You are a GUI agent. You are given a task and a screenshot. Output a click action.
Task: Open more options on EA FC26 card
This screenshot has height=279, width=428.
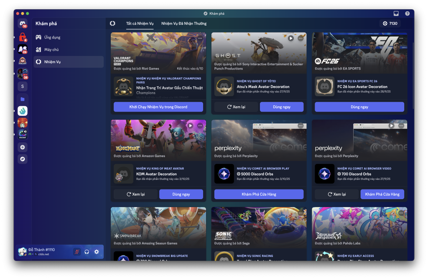click(401, 38)
